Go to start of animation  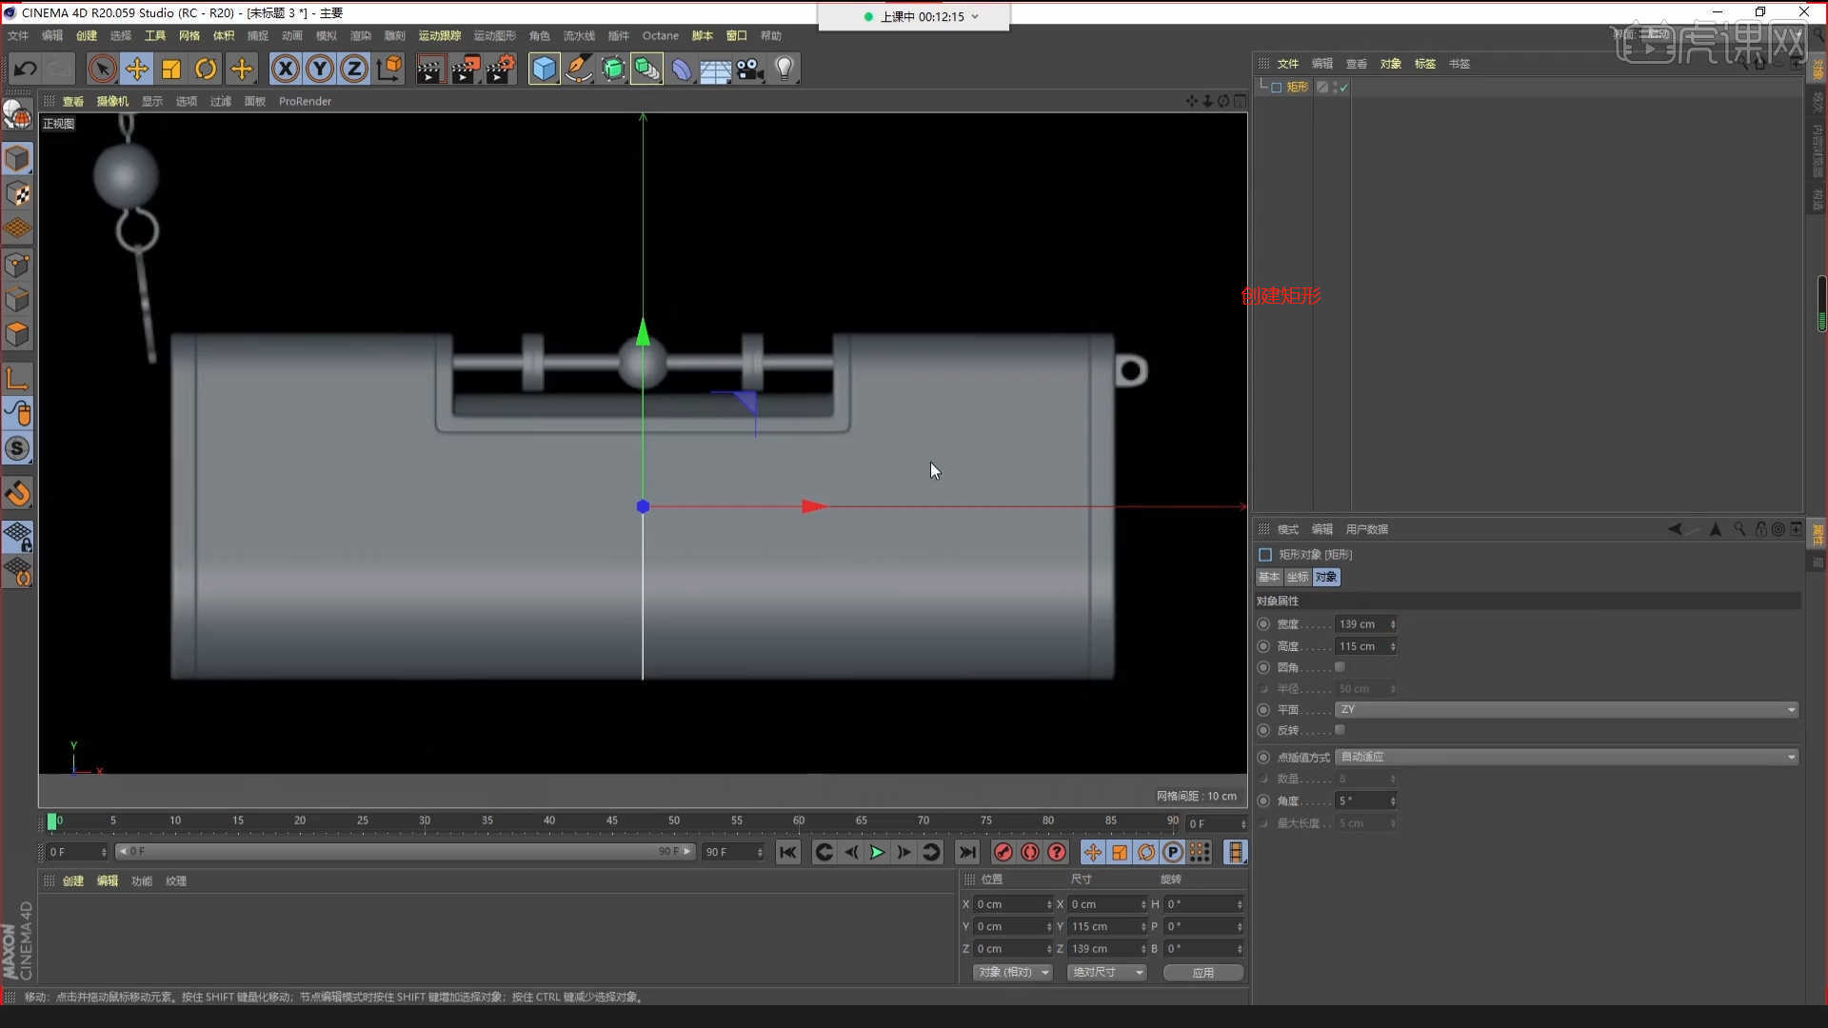pyautogui.click(x=787, y=852)
